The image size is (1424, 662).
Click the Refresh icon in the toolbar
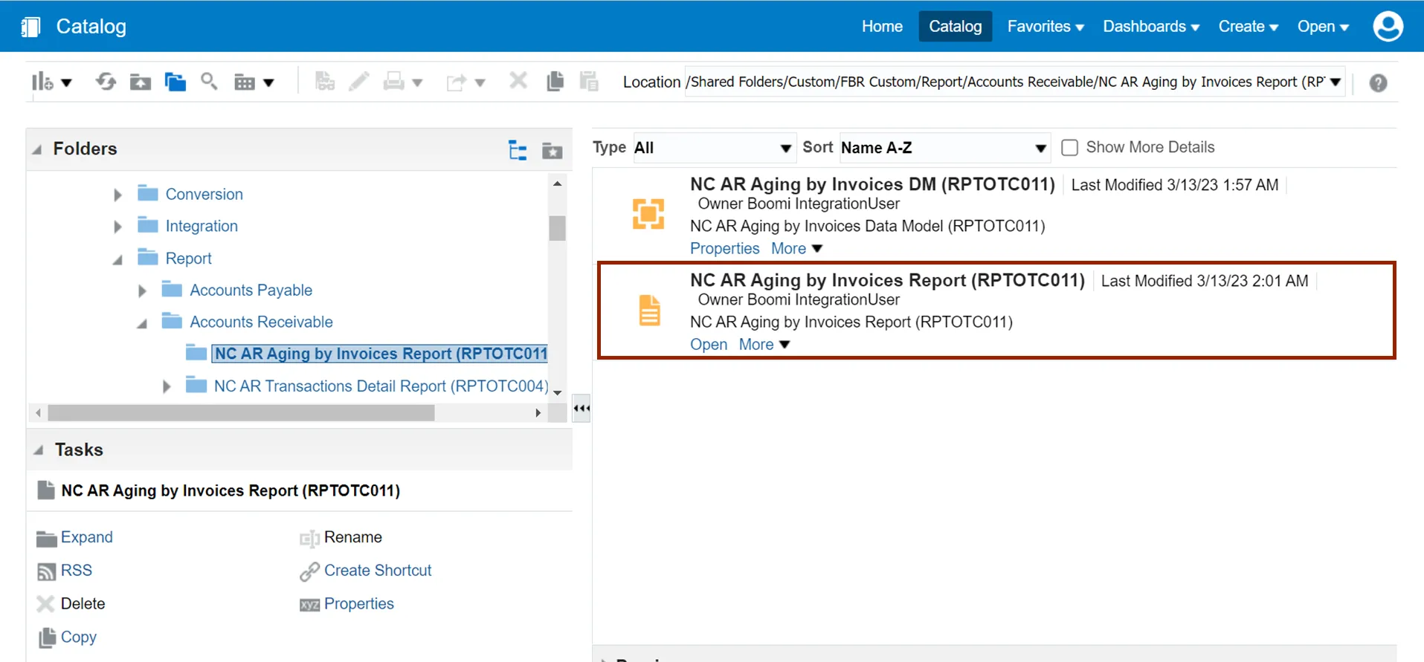(106, 82)
